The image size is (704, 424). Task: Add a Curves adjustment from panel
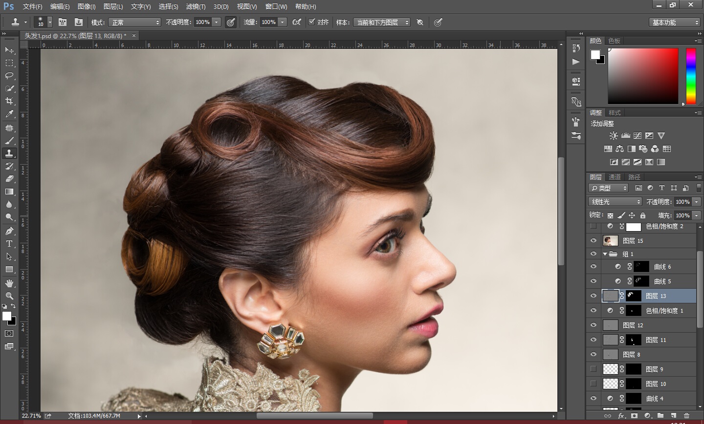tap(638, 136)
